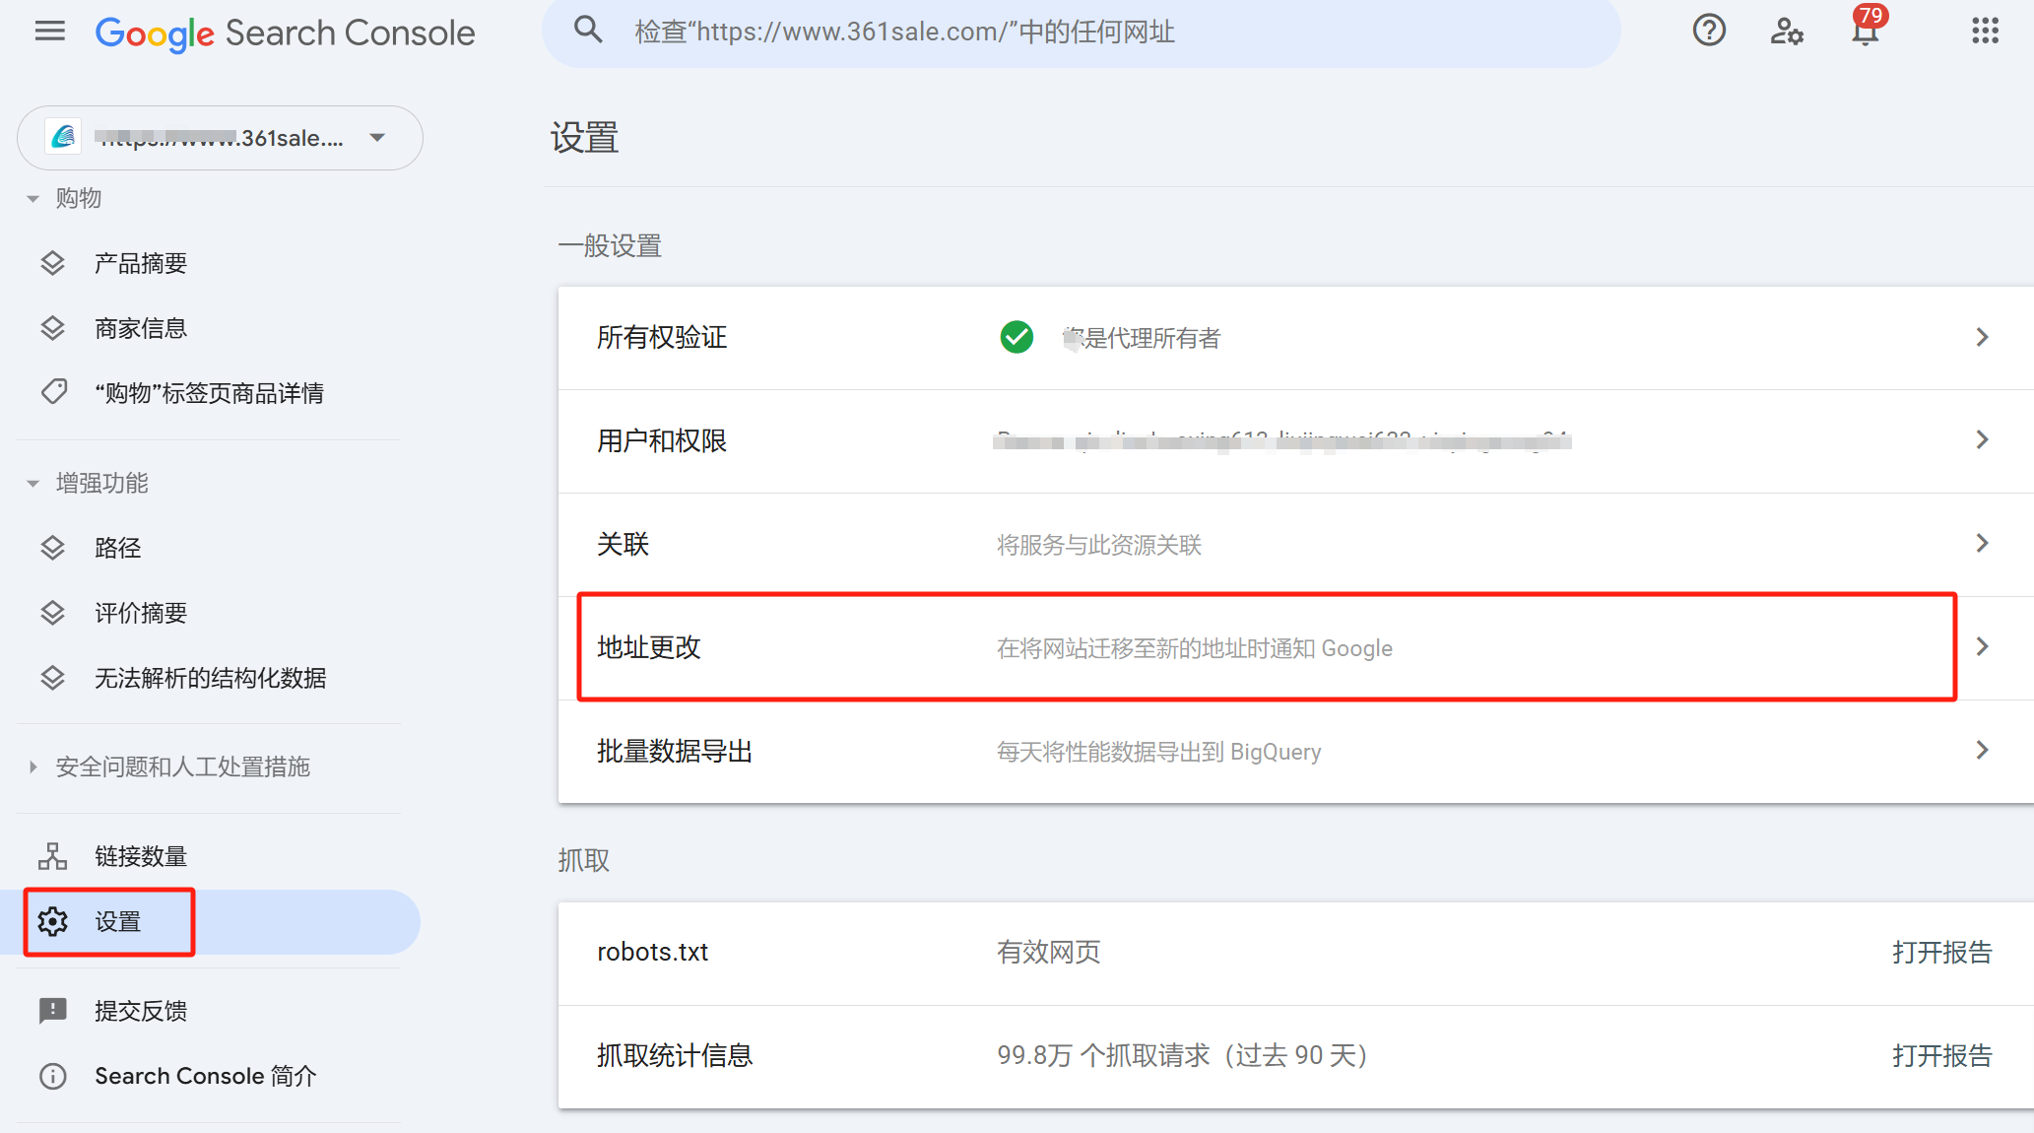Click the URL inspection search field
The height and width of the screenshot is (1133, 2034).
[1083, 32]
